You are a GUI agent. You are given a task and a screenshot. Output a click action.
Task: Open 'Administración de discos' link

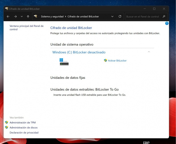click(24, 128)
